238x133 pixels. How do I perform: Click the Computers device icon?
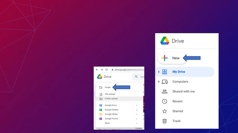pyautogui.click(x=164, y=82)
